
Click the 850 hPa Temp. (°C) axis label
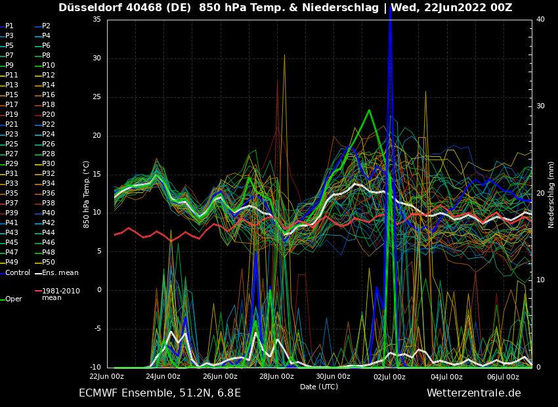[x=86, y=194]
